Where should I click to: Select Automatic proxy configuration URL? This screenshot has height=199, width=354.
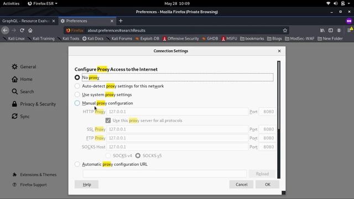coord(77,164)
